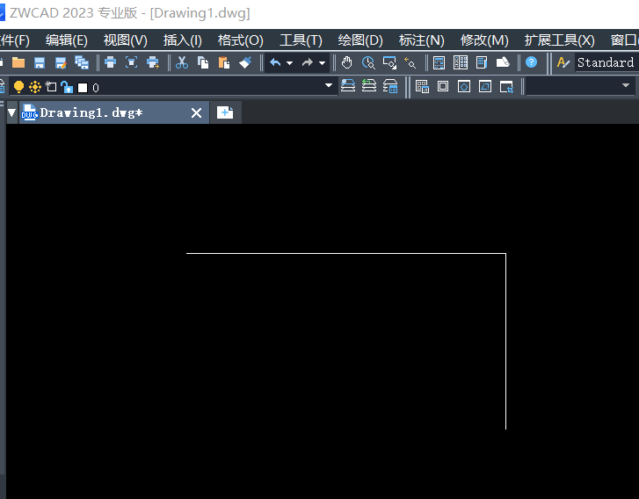Click the Open file folder icon

[x=18, y=62]
